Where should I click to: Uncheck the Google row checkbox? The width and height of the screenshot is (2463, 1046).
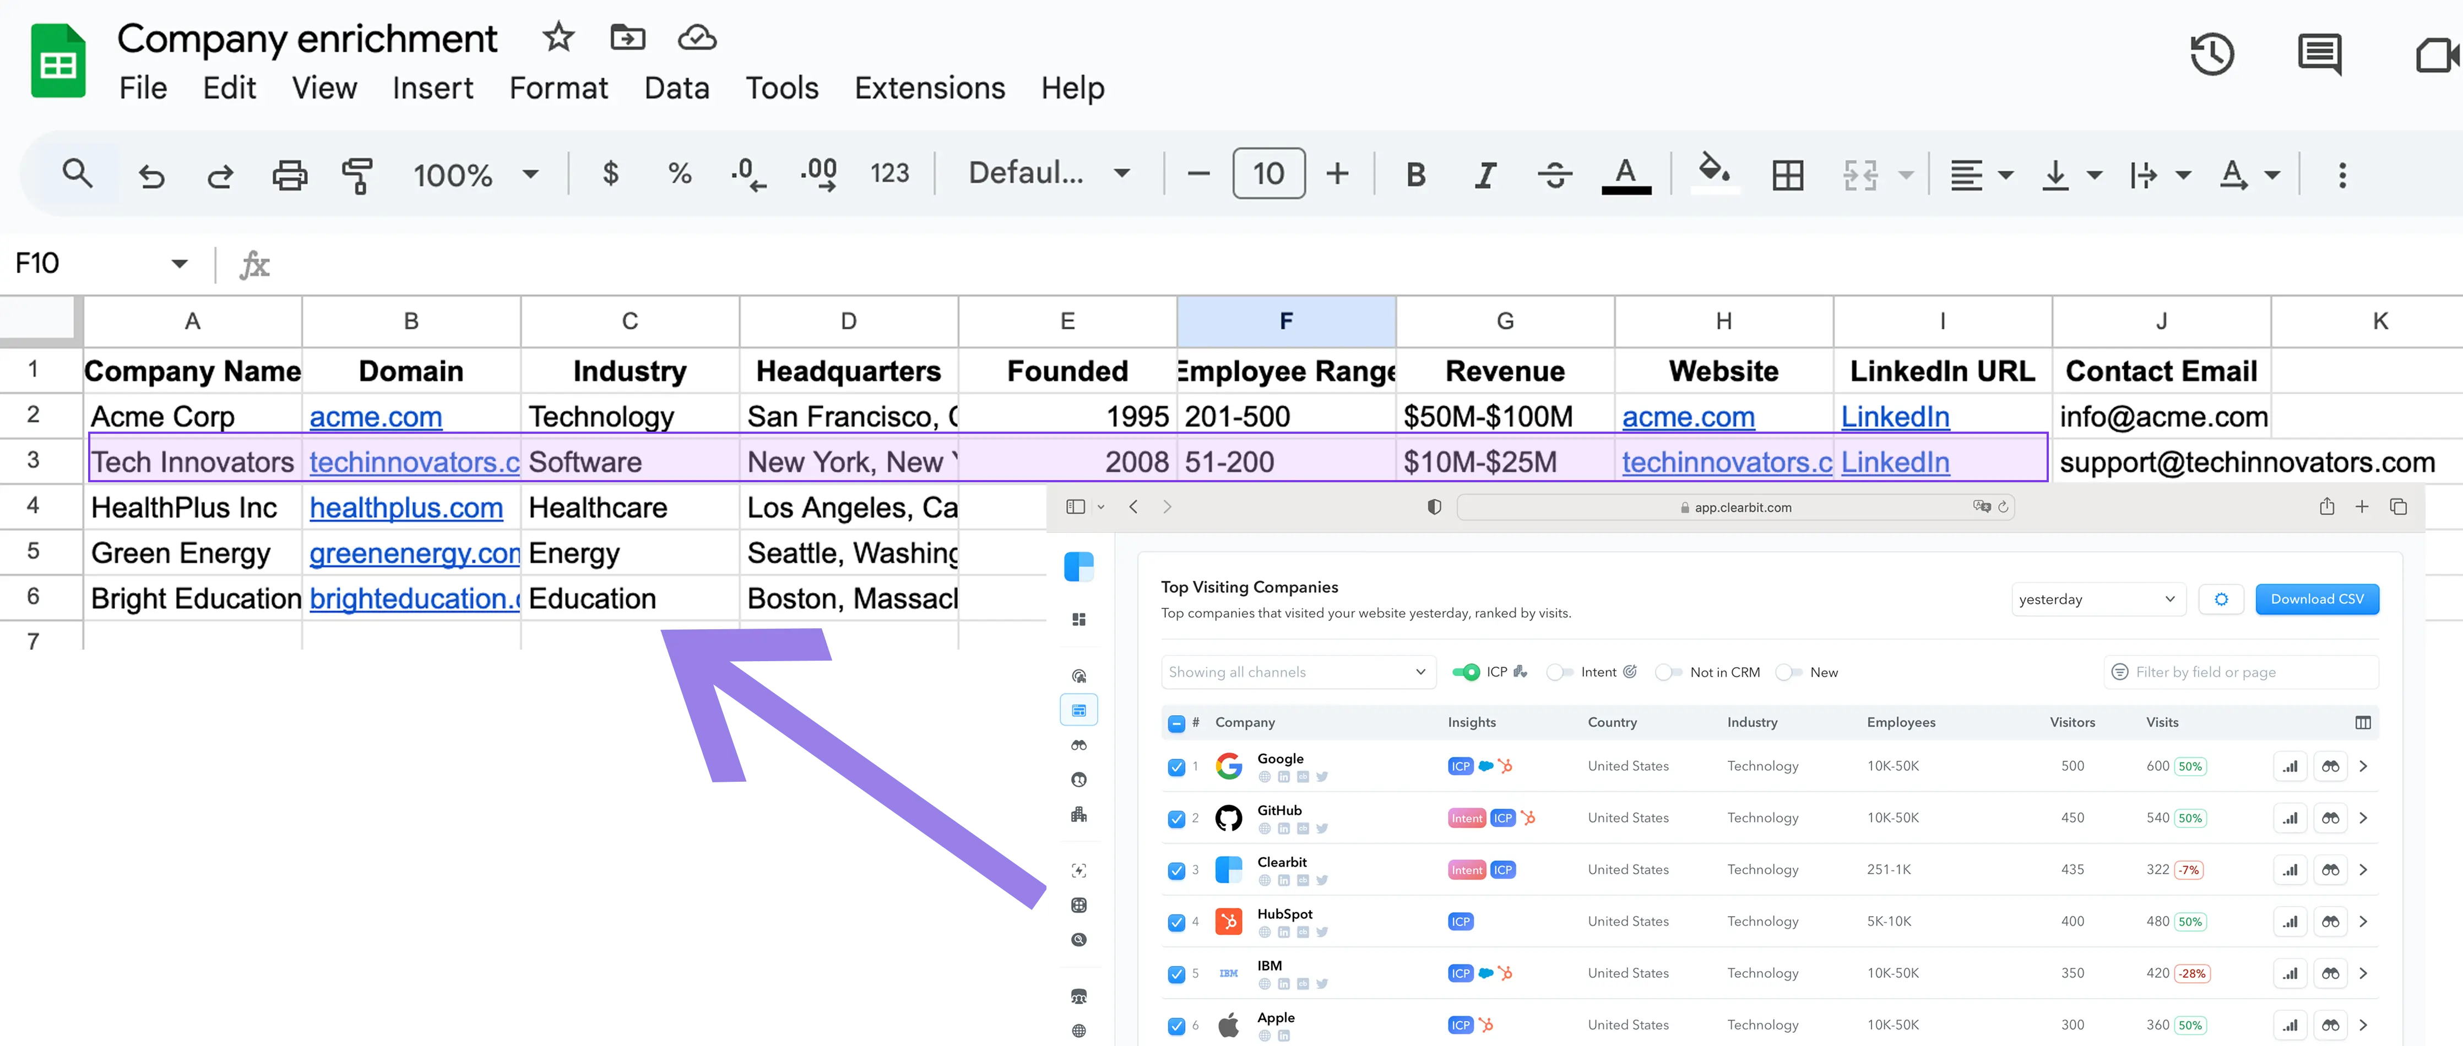point(1176,767)
